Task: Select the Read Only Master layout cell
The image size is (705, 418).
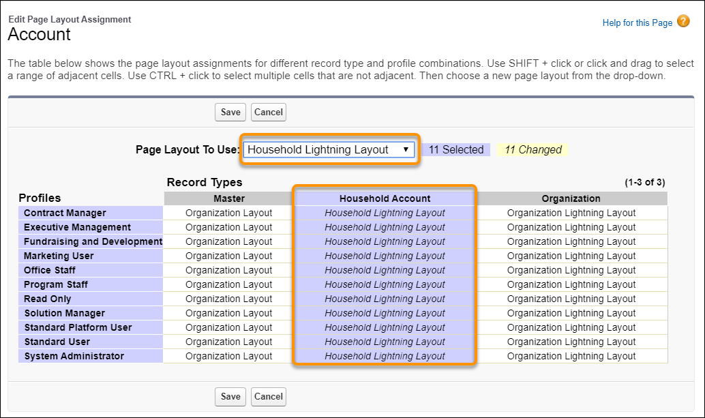Action: tap(229, 299)
